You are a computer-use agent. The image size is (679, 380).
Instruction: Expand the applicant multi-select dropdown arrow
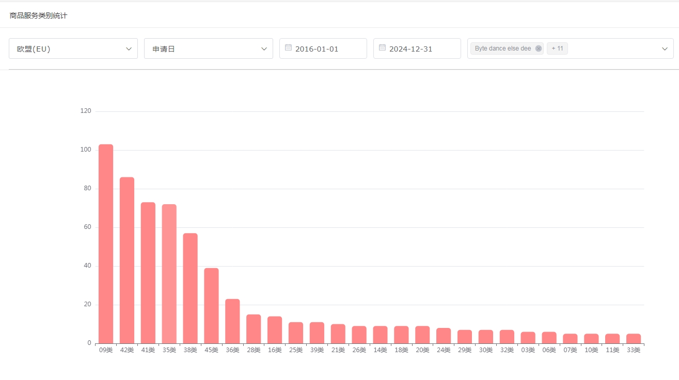pos(665,48)
